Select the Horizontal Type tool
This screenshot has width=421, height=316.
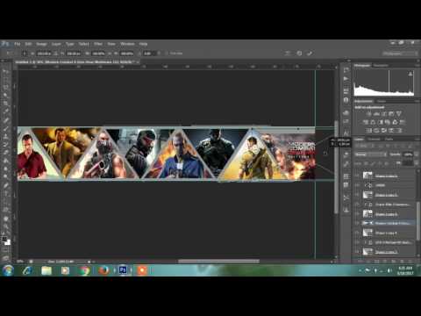tap(6, 193)
